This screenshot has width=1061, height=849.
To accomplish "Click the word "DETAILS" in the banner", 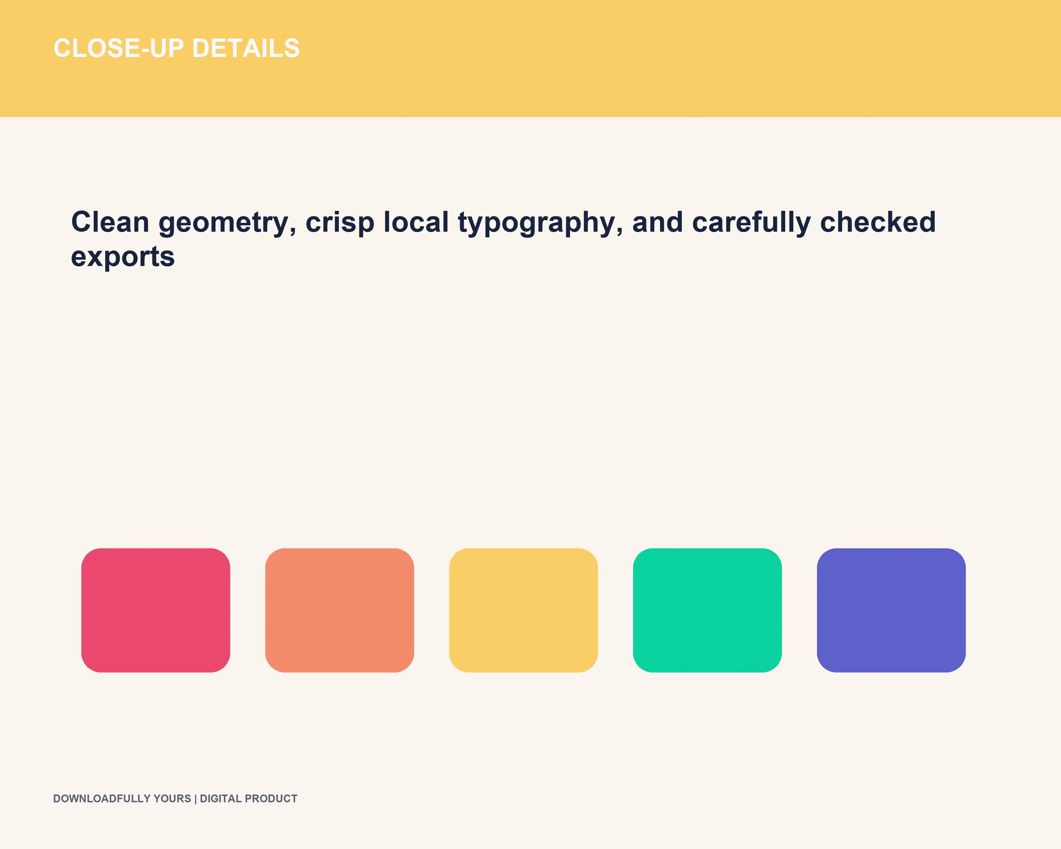I will point(246,48).
